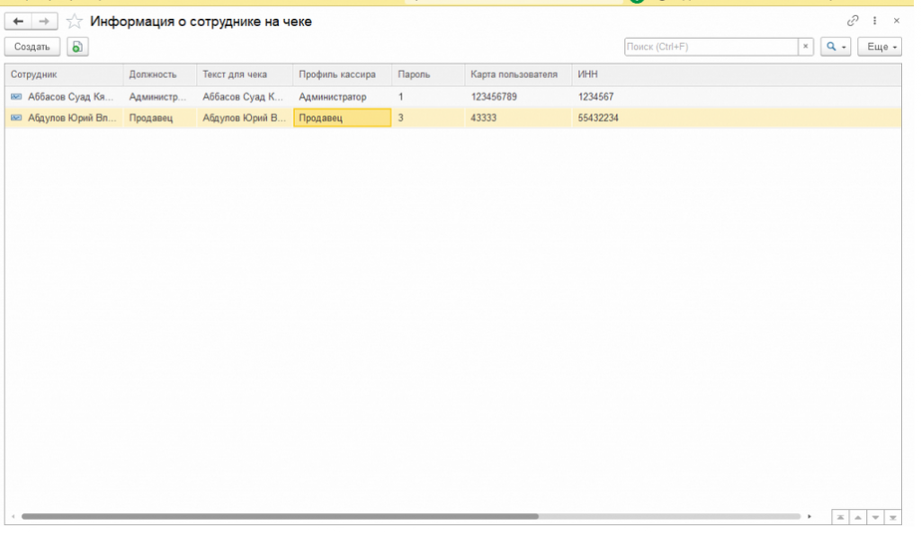Screen dimensions: 921x534
Task: Jump to the last record in list
Action: click(893, 517)
